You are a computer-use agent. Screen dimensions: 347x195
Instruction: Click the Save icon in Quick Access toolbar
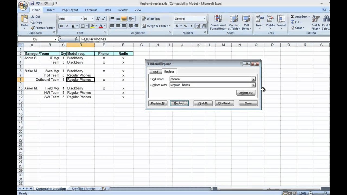coord(33,4)
